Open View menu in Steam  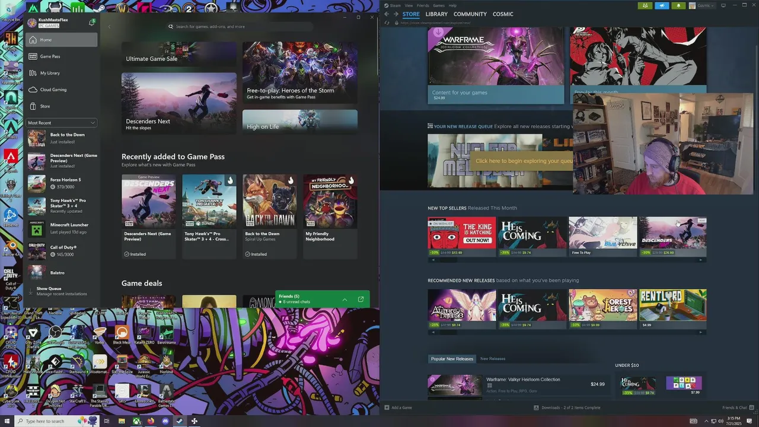click(x=409, y=5)
